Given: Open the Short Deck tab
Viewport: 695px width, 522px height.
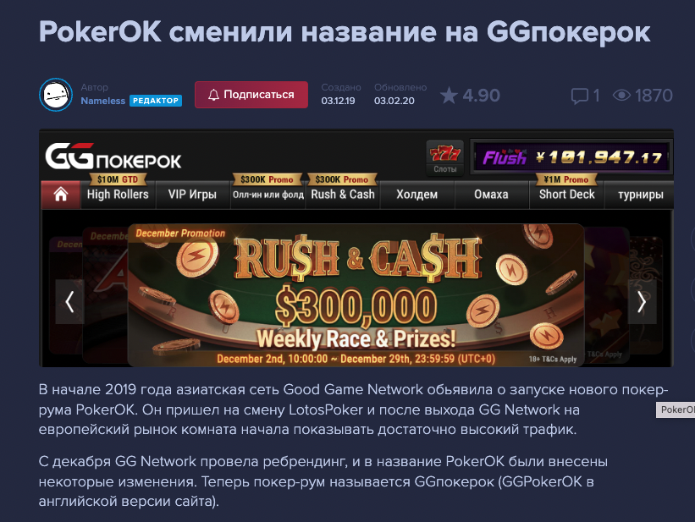Looking at the screenshot, I should click(567, 194).
